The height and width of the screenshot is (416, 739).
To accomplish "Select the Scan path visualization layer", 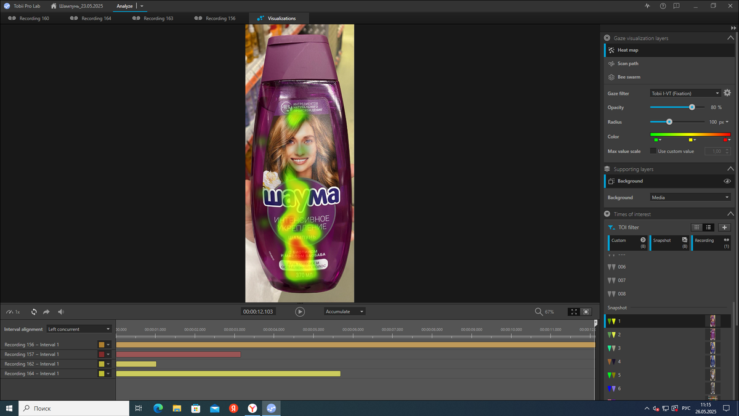I will 669,63.
